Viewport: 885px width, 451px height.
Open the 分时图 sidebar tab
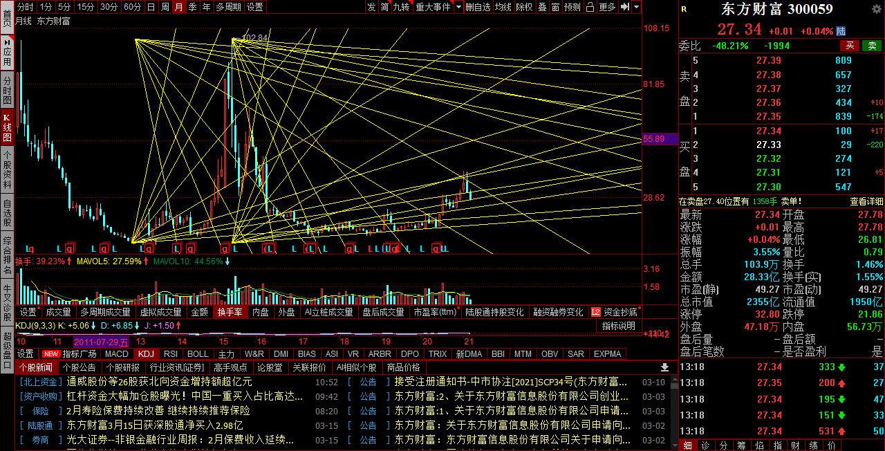[x=7, y=91]
